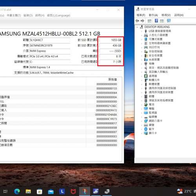Click the NVM Express 1.4 standard field
Viewport: 196px width, 196px height.
tap(76, 67)
